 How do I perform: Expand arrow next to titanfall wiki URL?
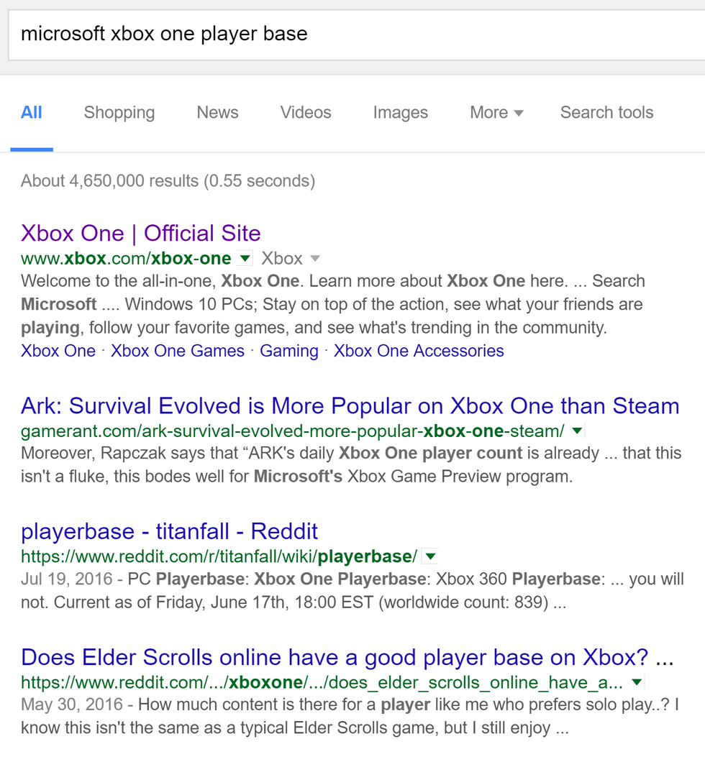click(x=429, y=556)
